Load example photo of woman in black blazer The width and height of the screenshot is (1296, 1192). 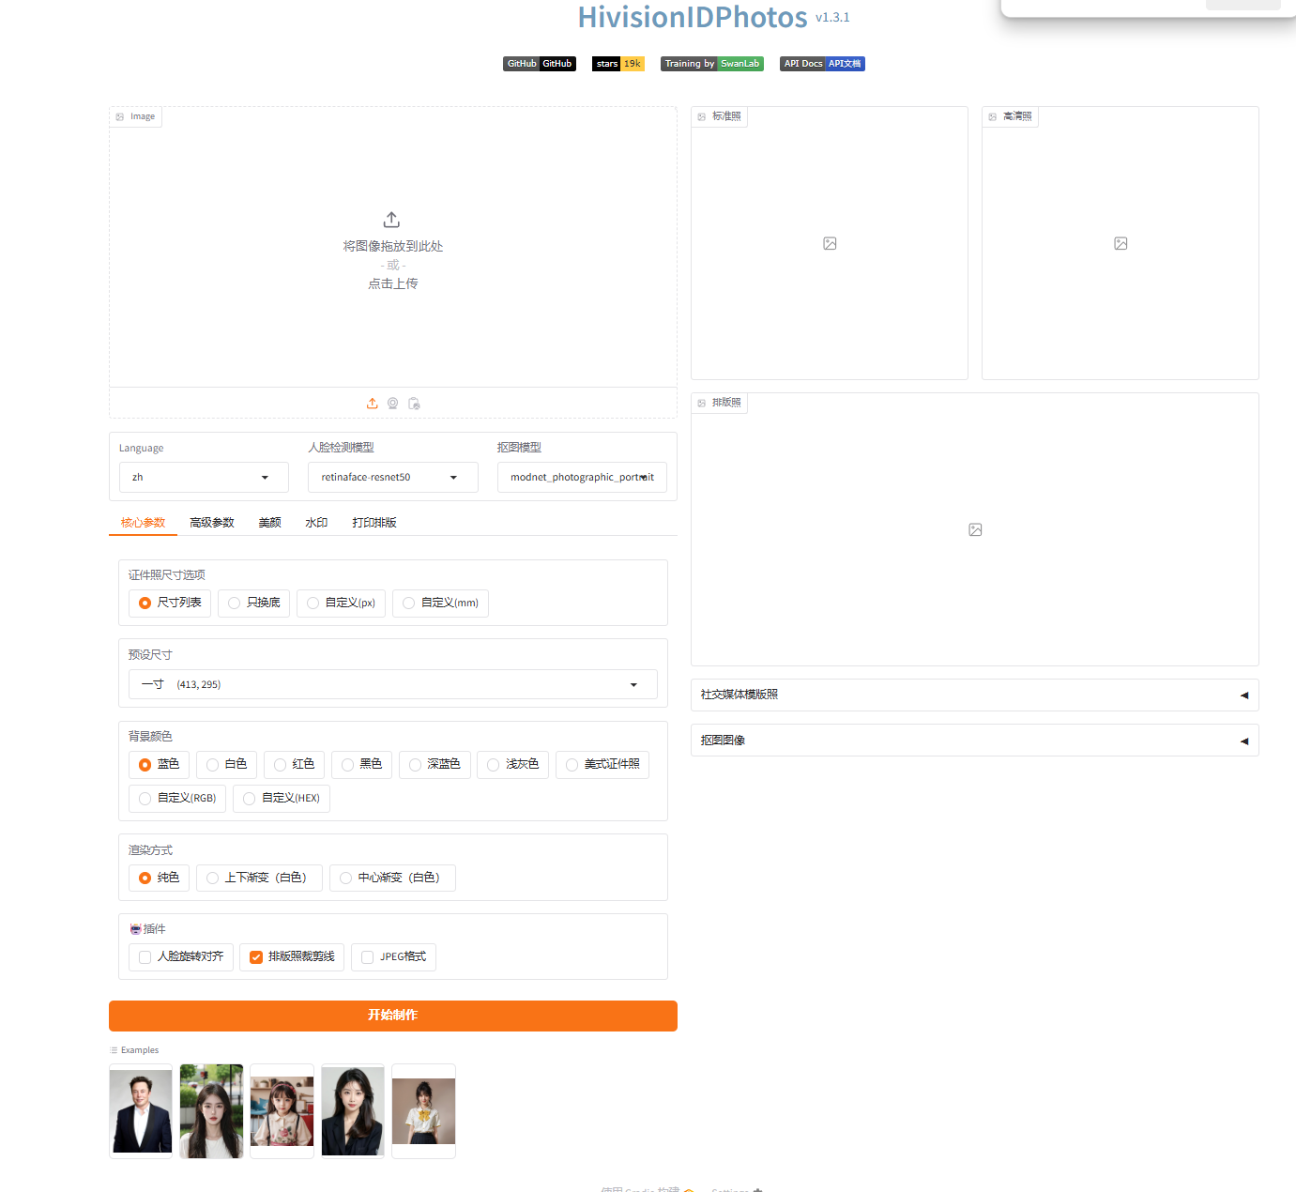353,1111
